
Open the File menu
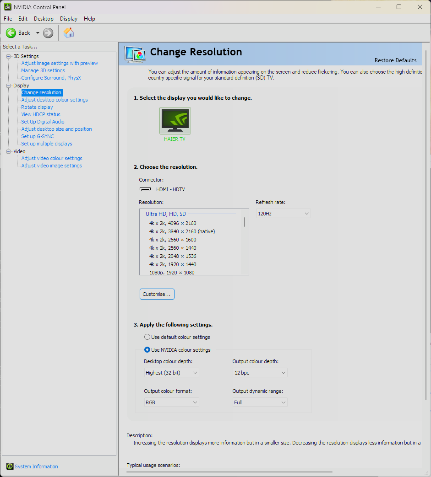pos(8,19)
